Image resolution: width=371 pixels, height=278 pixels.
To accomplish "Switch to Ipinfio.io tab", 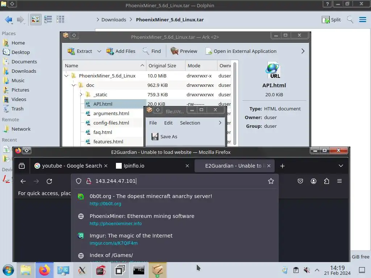I will click(x=151, y=166).
